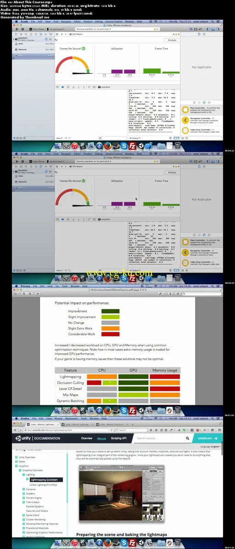Click Analyze in the 17:23 Xcode frame
The width and height of the screenshot is (235, 549).
click(x=172, y=172)
